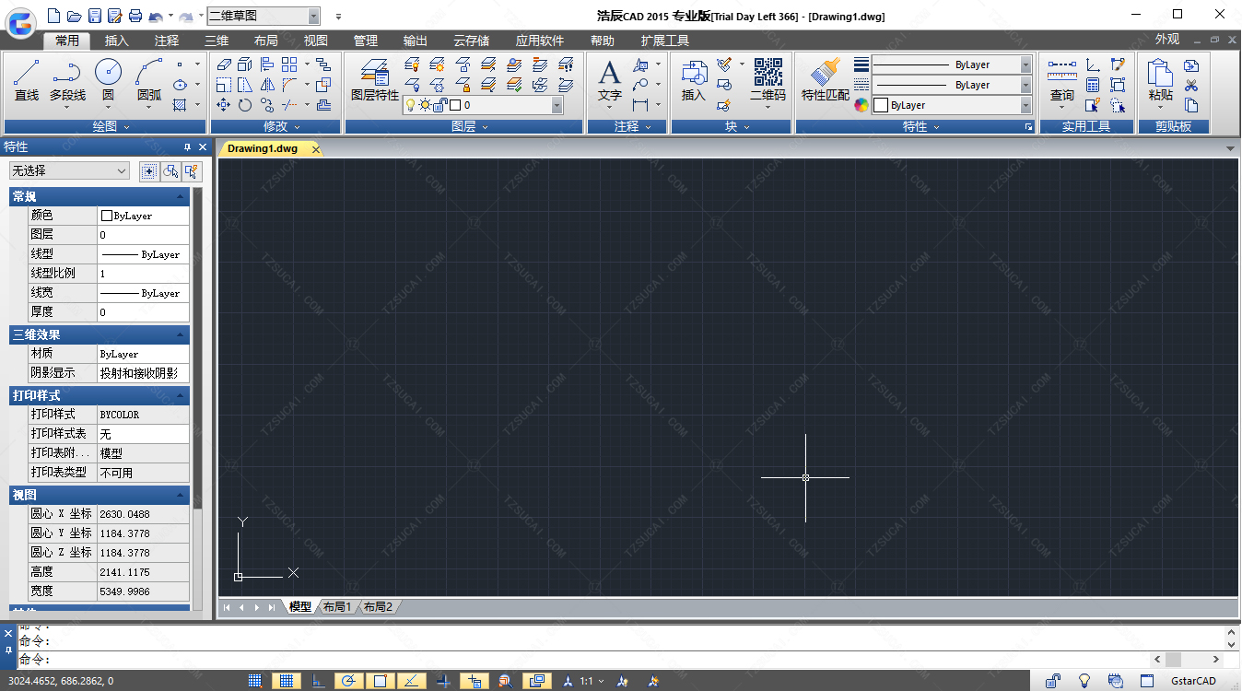This screenshot has height=691, width=1242.
Task: Activate the Move tool in the modify panel
Action: point(223,105)
